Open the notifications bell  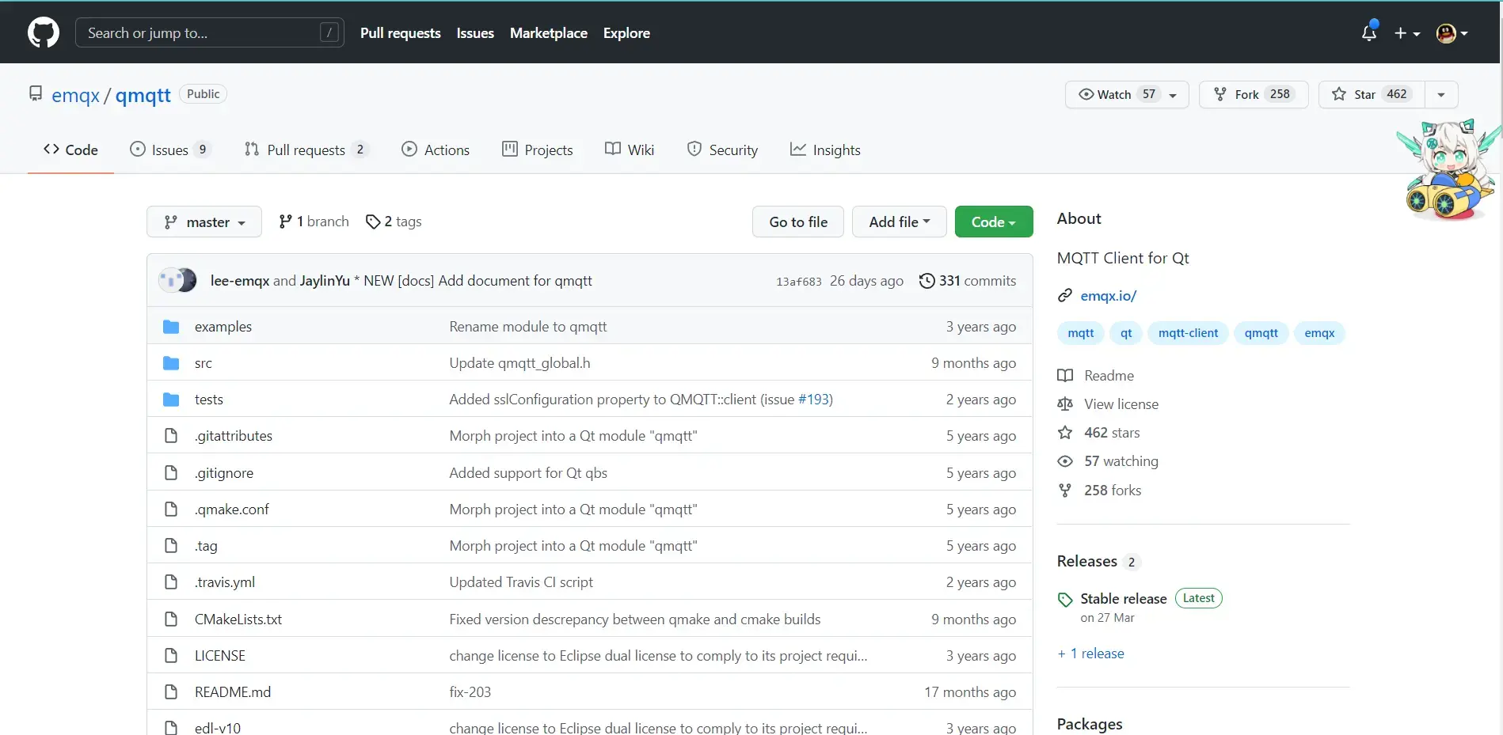pyautogui.click(x=1368, y=32)
